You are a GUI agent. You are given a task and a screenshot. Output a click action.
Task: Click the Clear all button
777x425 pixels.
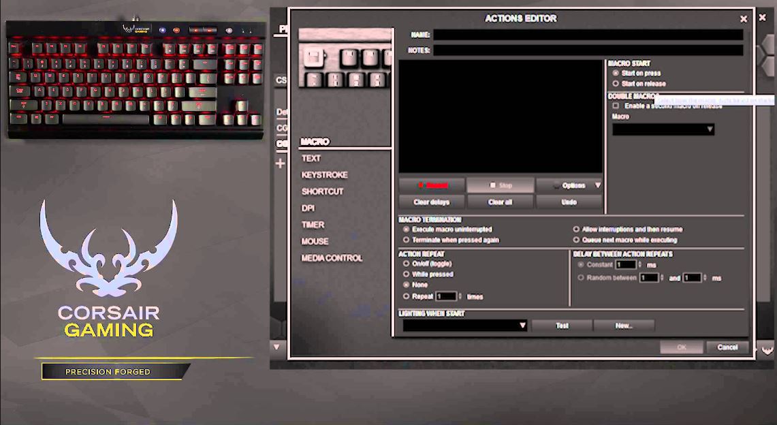tap(500, 202)
